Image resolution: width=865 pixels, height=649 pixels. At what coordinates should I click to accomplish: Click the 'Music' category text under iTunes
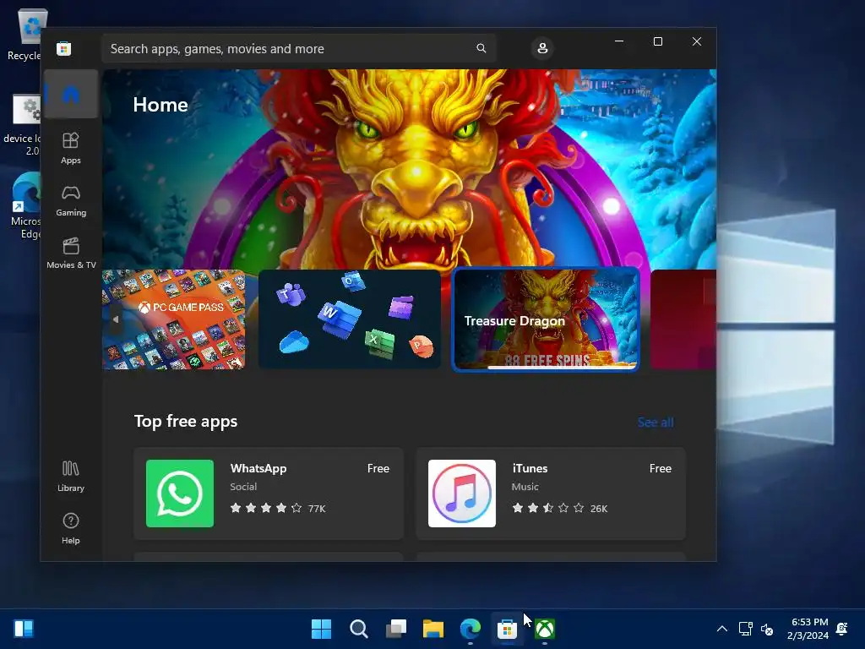coord(525,487)
